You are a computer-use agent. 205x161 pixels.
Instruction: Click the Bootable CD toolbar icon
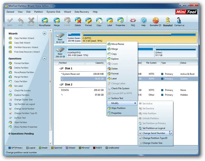pyautogui.click(x=156, y=22)
